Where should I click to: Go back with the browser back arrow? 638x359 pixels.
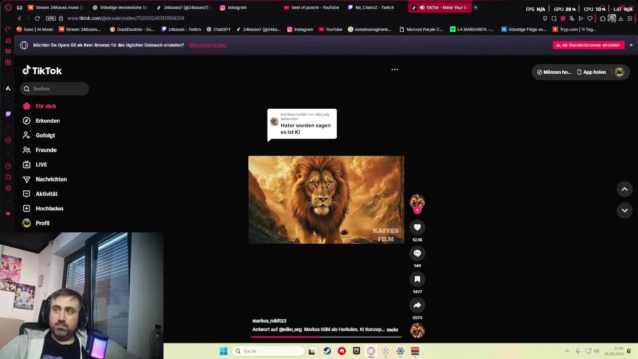(x=19, y=18)
